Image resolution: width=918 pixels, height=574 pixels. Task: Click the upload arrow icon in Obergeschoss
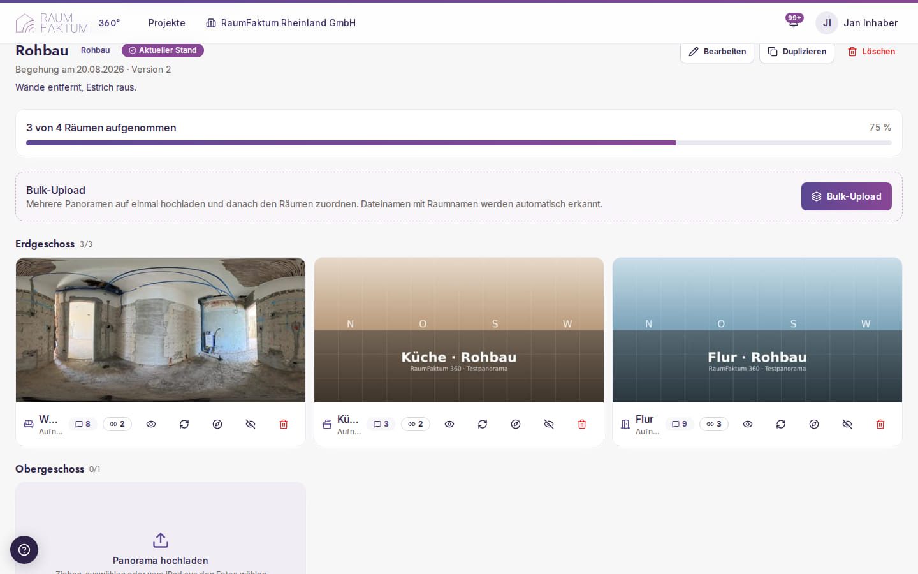tap(161, 540)
